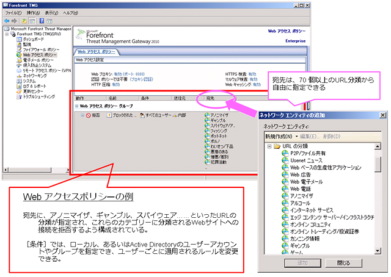Screen dimensions: 391x277
Task: Open the 表示(V) menu
Action: [51, 13]
